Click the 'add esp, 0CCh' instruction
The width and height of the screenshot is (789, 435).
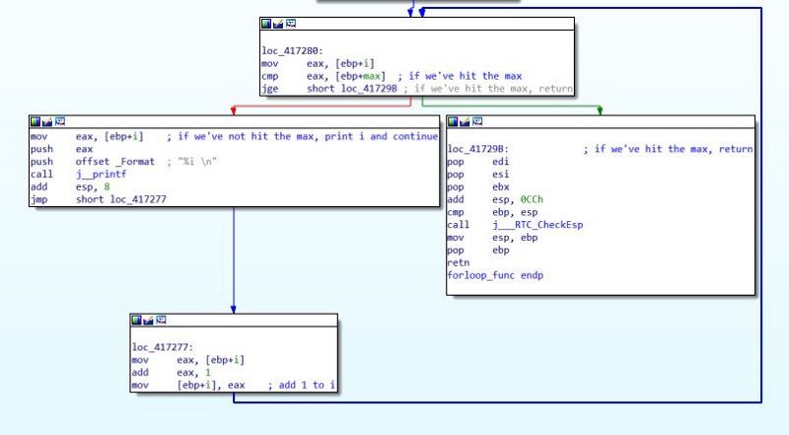495,199
